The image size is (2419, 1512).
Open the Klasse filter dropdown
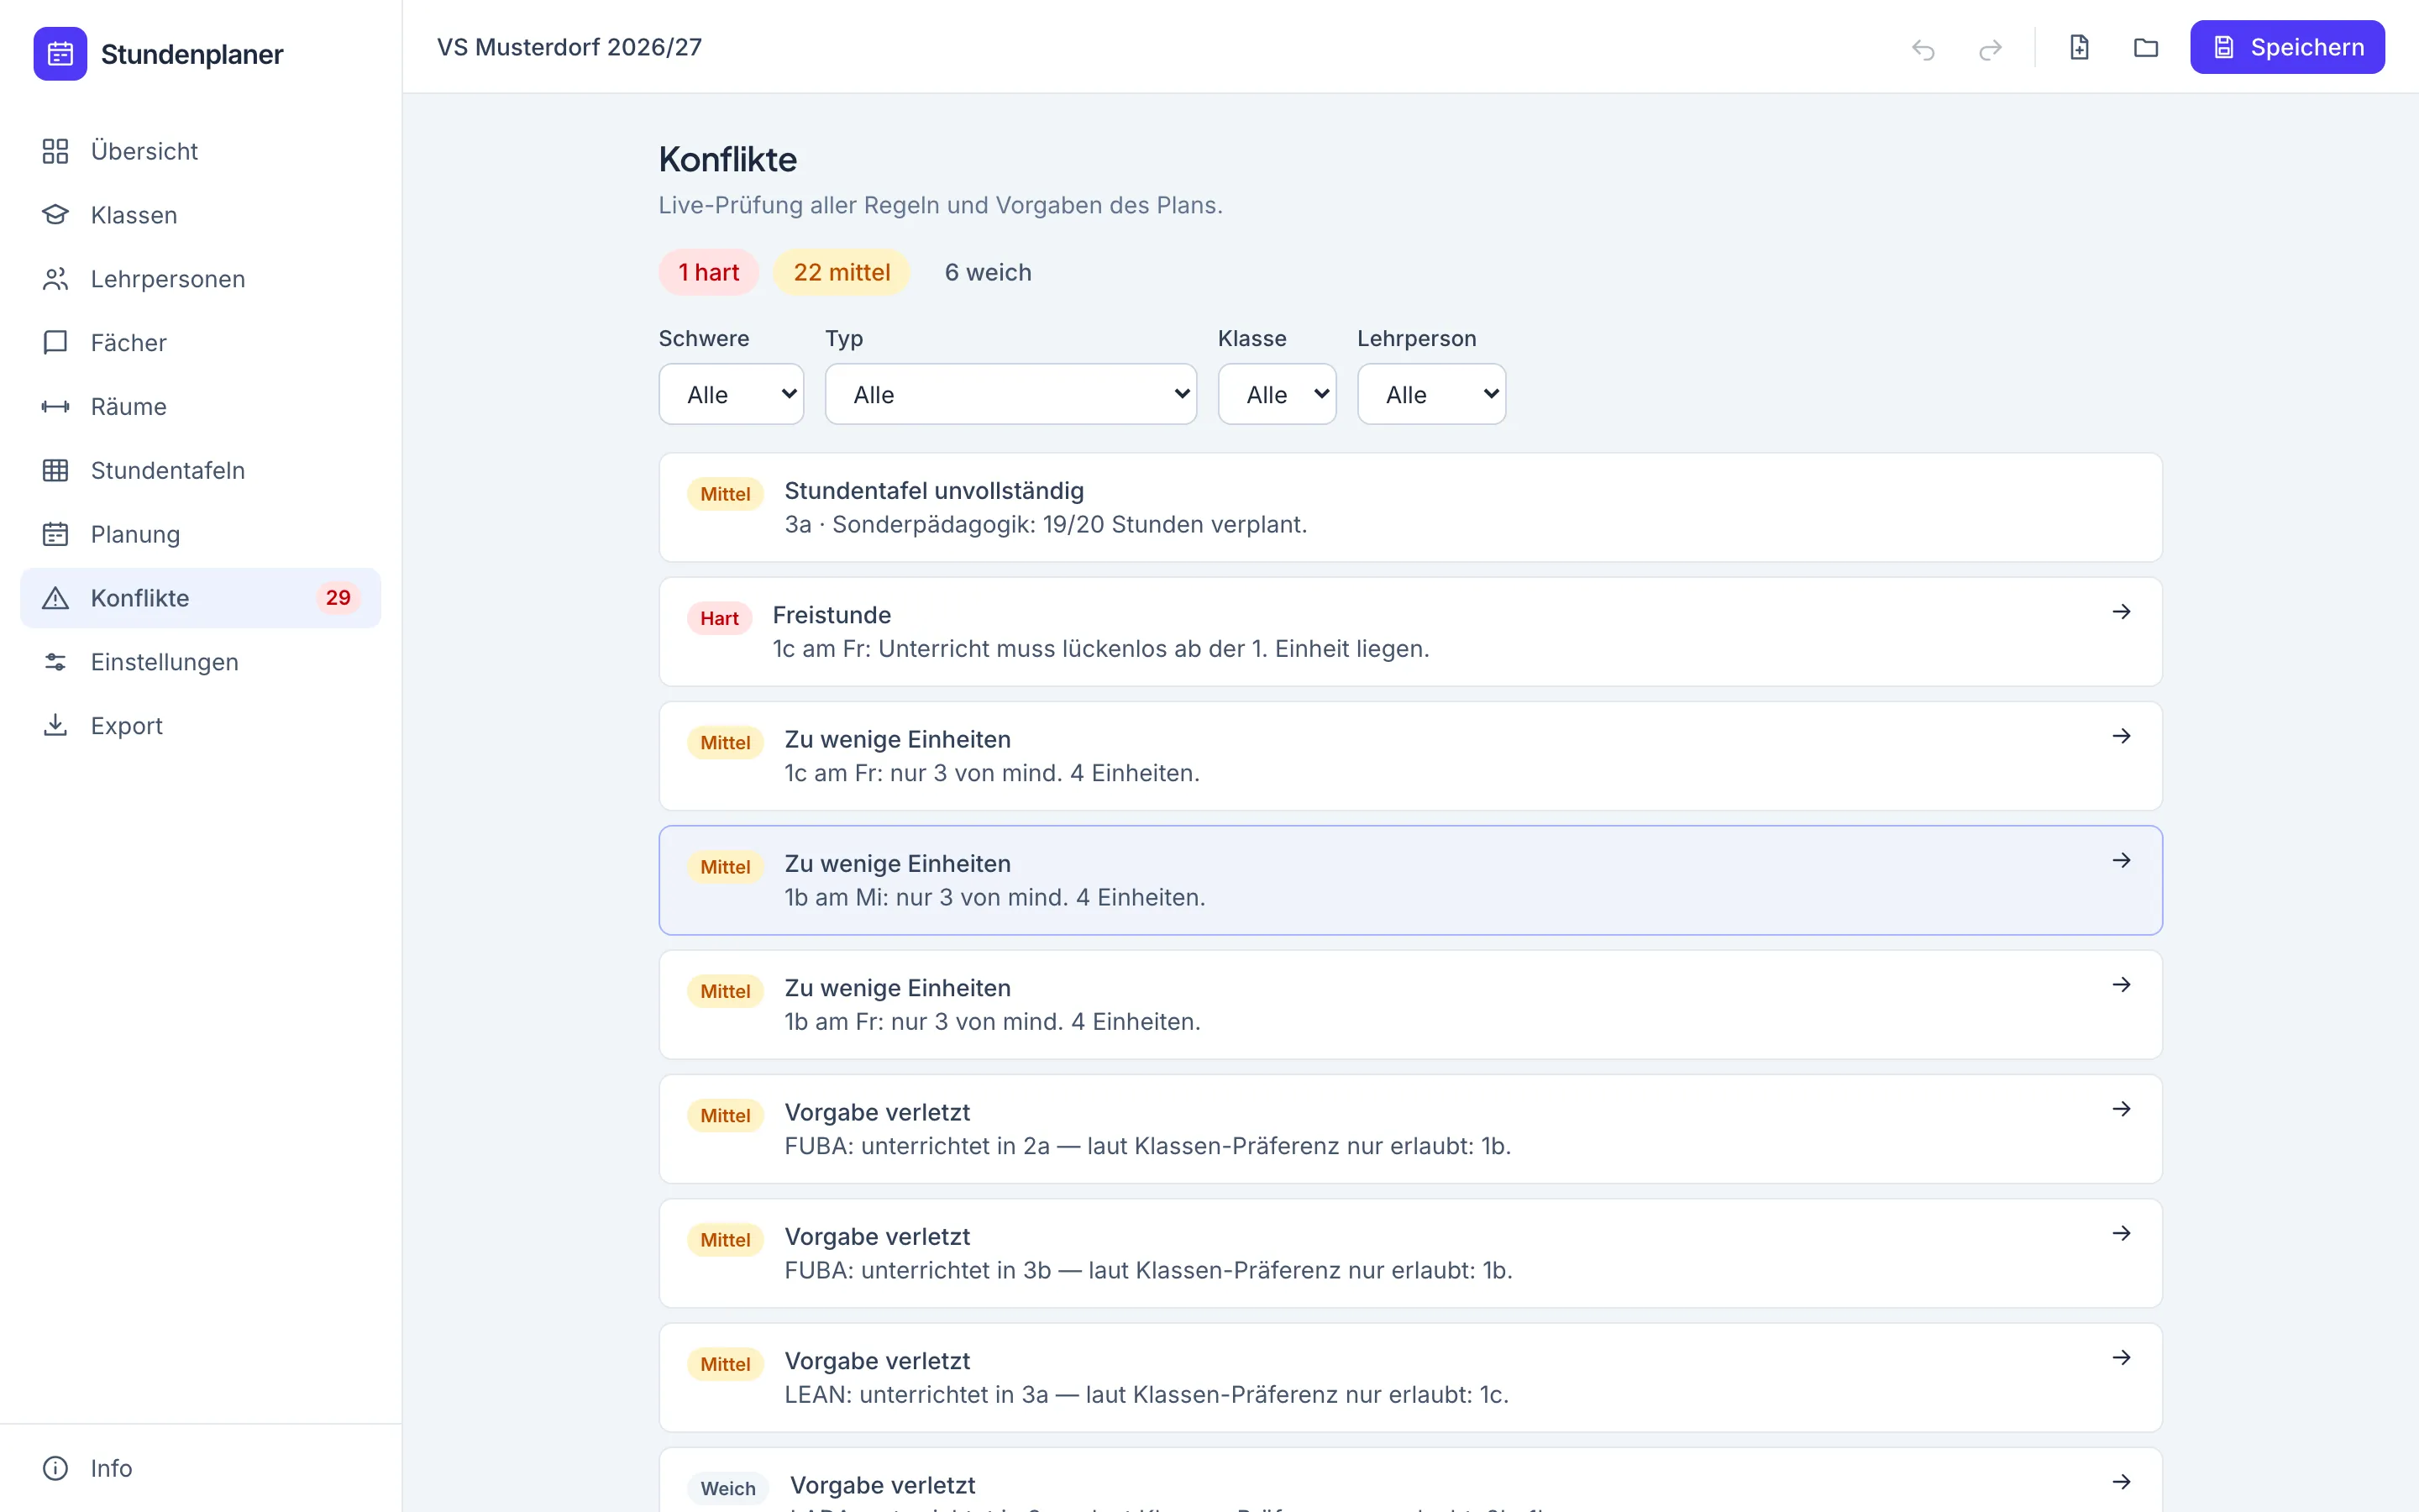click(1277, 394)
